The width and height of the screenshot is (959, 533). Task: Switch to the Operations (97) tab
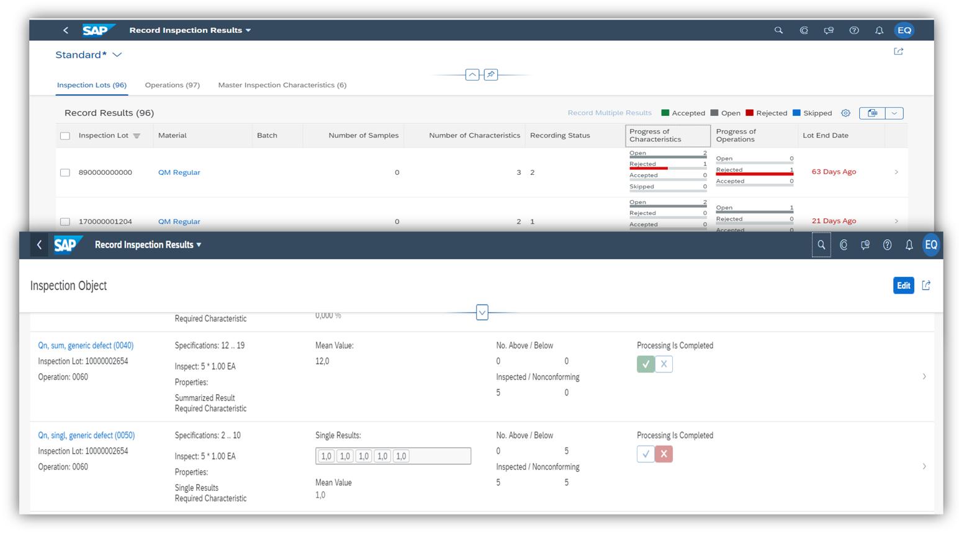173,85
